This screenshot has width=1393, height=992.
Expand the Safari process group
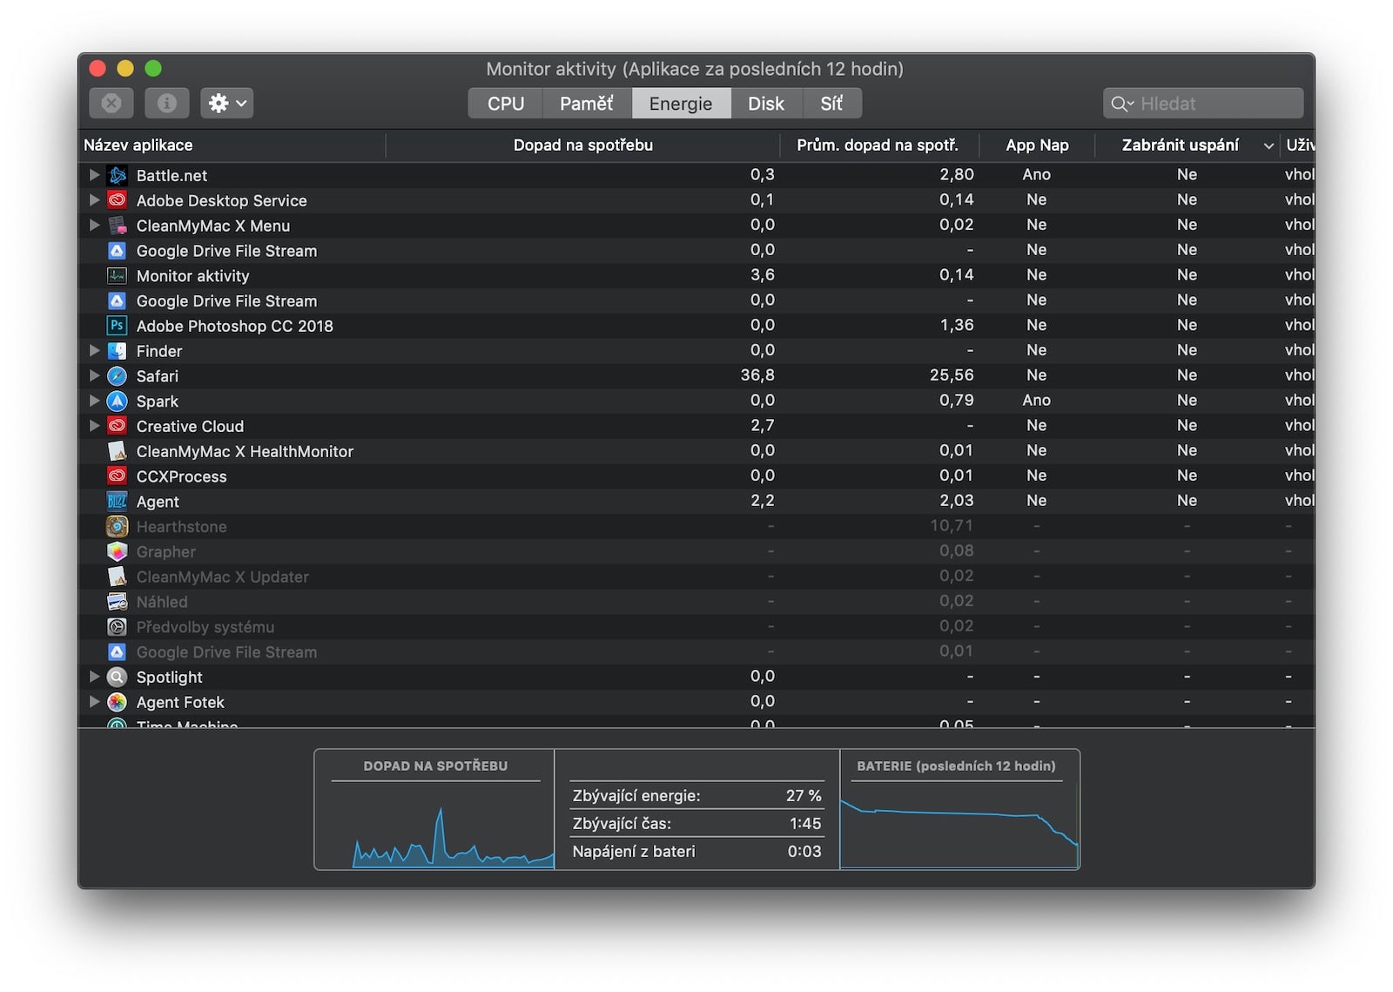click(94, 376)
